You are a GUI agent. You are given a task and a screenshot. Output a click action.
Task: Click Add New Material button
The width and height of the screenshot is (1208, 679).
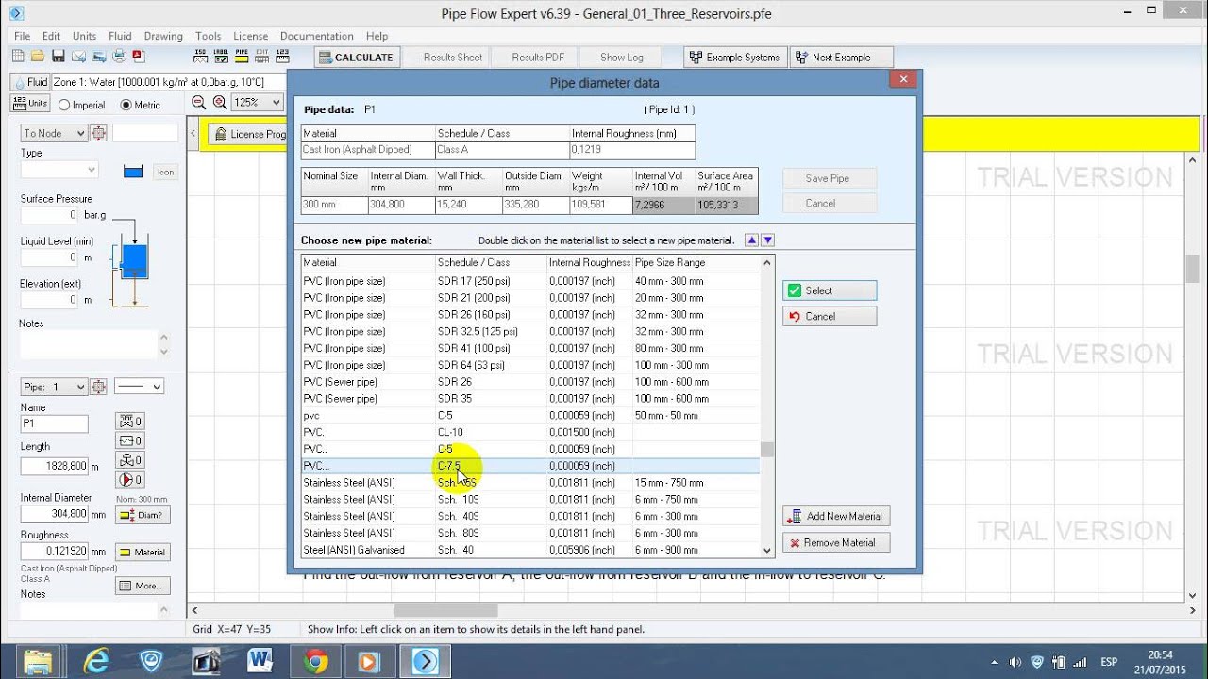click(x=836, y=516)
